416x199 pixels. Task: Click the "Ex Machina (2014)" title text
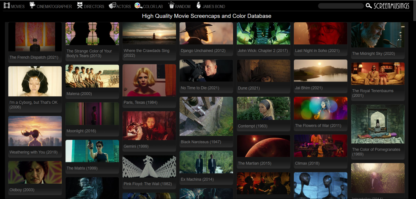coord(196,179)
